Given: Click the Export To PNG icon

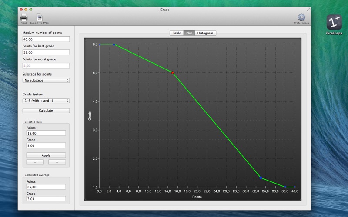Looking at the screenshot, I should point(39,17).
